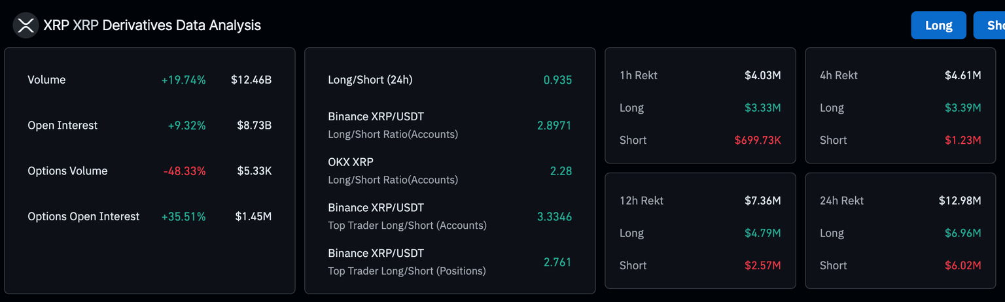
Task: Select the Options Open Interest label
Action: point(83,216)
